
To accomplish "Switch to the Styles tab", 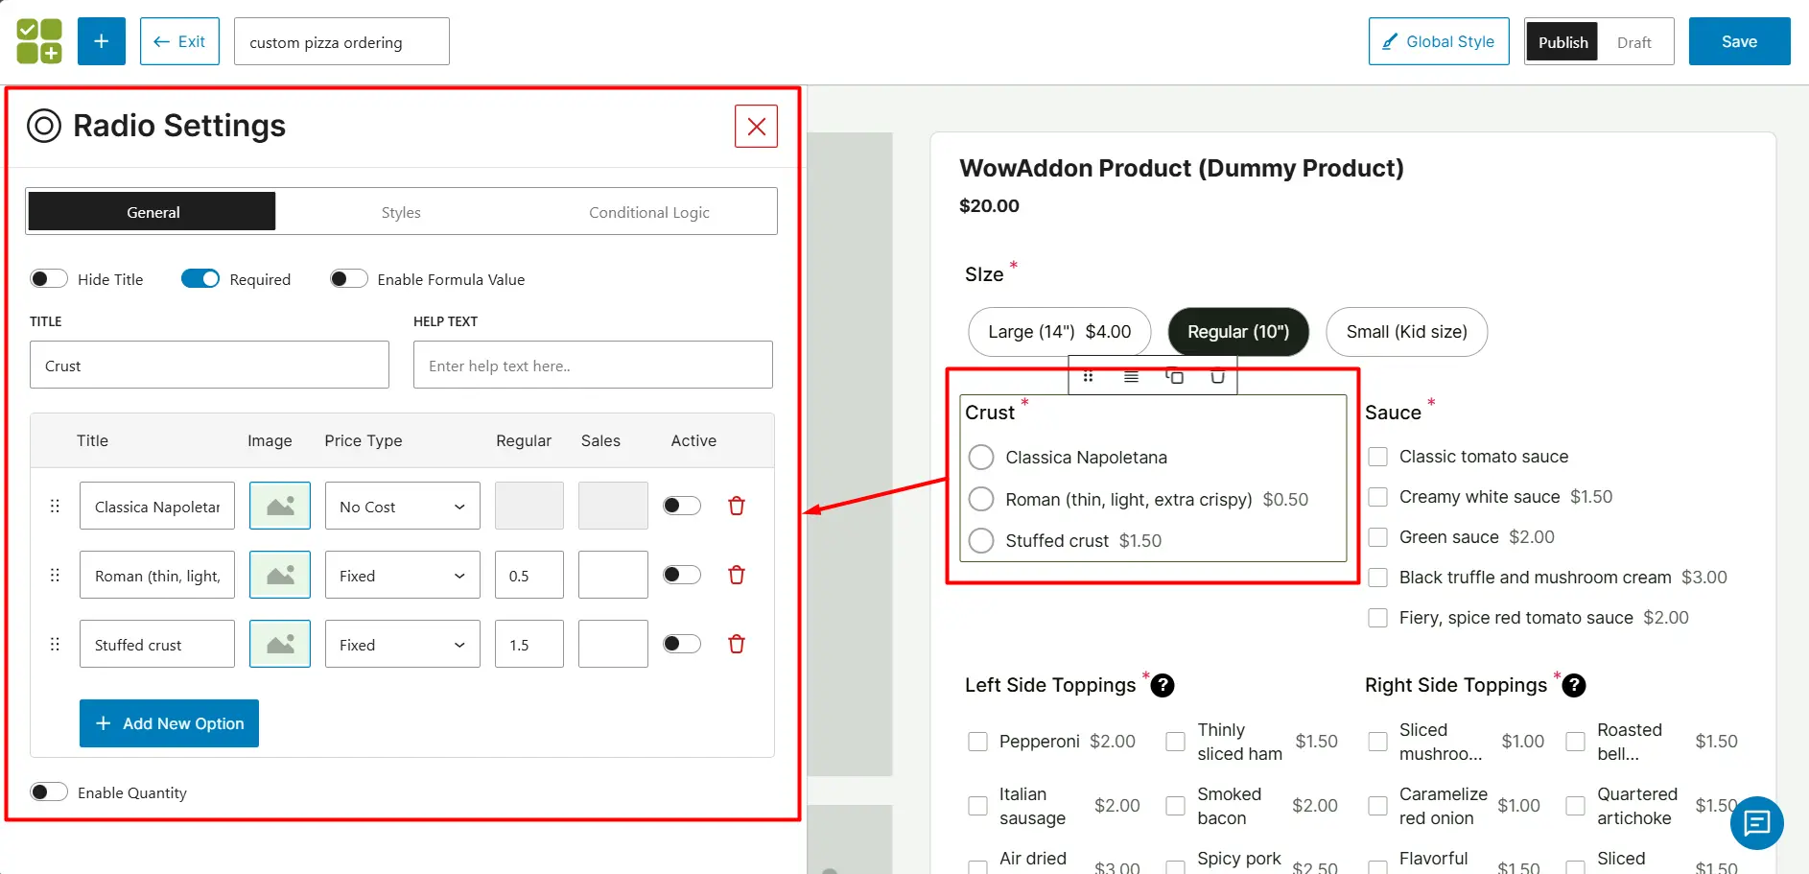I will point(401,212).
